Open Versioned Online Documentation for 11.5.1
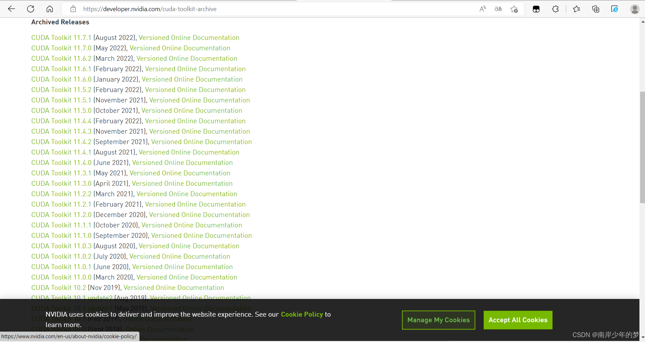The height and width of the screenshot is (342, 645). pyautogui.click(x=200, y=100)
